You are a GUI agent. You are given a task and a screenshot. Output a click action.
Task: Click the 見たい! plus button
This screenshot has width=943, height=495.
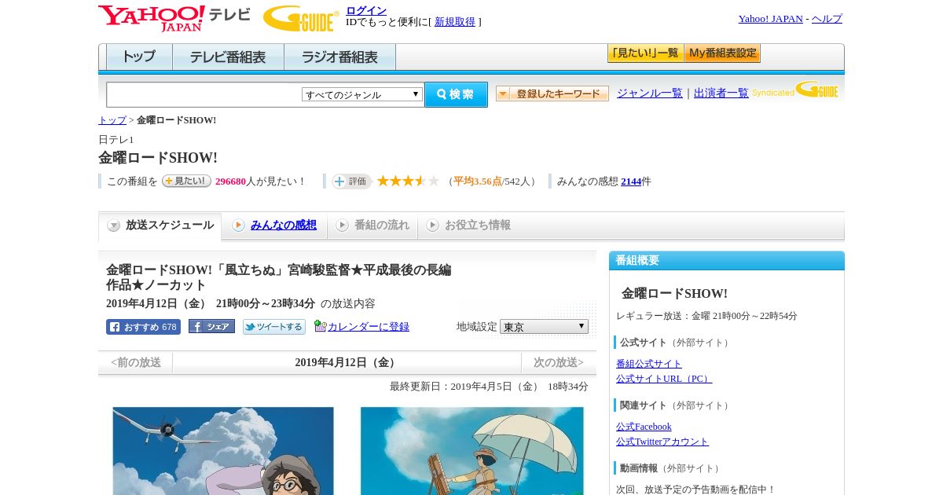point(186,181)
